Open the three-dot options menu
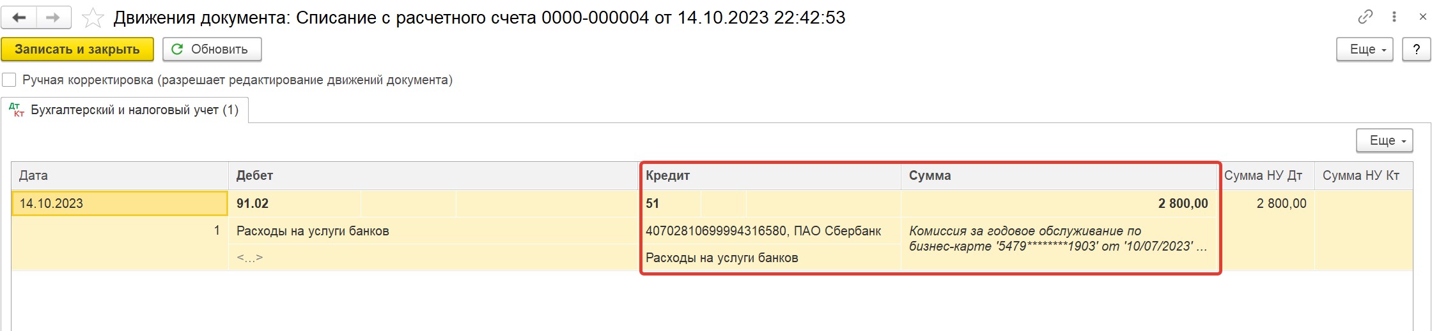Screen dimensions: 1432x331 (x=1394, y=17)
